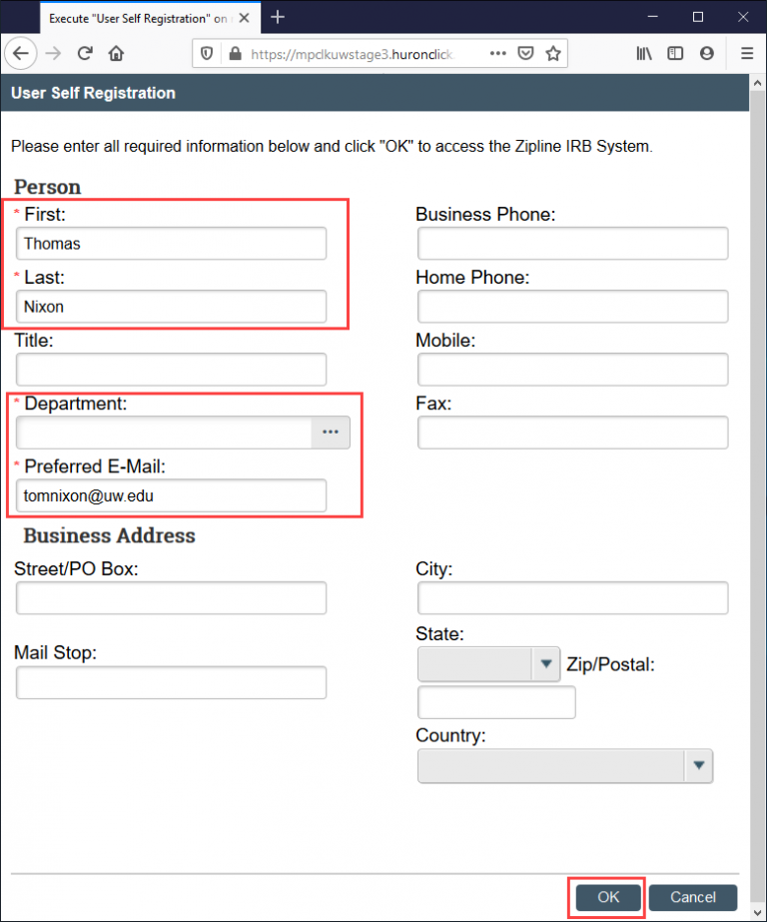Toggle the browser sidebar
This screenshot has width=767, height=922.
(675, 53)
